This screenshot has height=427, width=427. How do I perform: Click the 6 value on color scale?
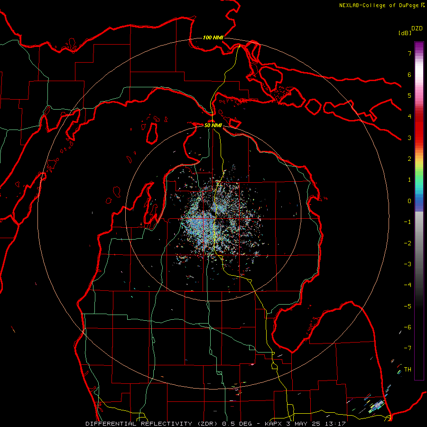pos(409,74)
